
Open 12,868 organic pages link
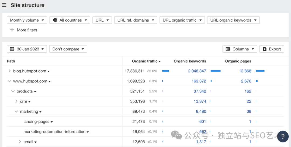pos(245,71)
